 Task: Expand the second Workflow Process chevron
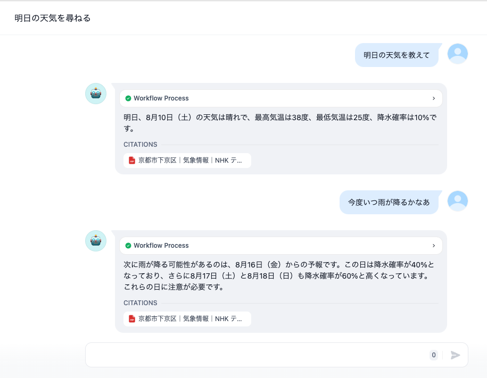[x=434, y=246]
